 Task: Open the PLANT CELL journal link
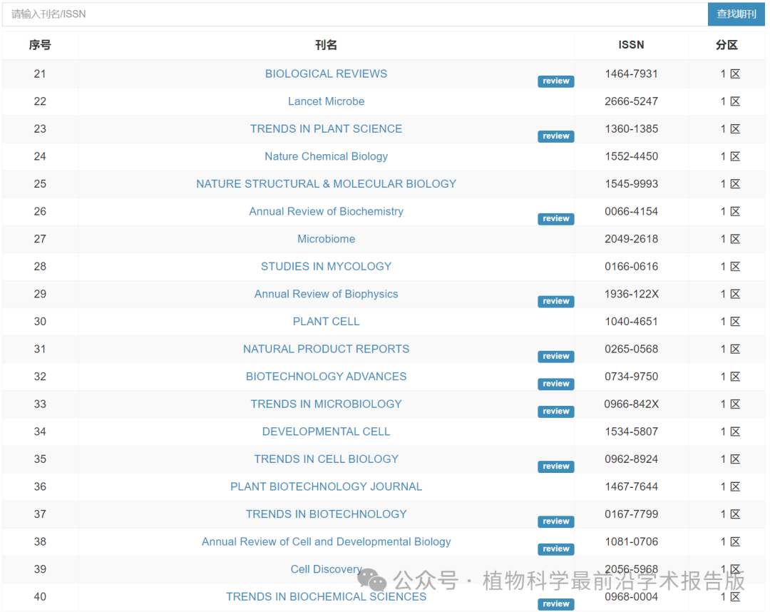pos(326,322)
